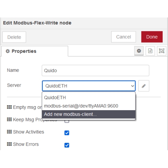Disable the Show Activities checkbox
Viewport: 168px width, 168px height.
point(67,133)
